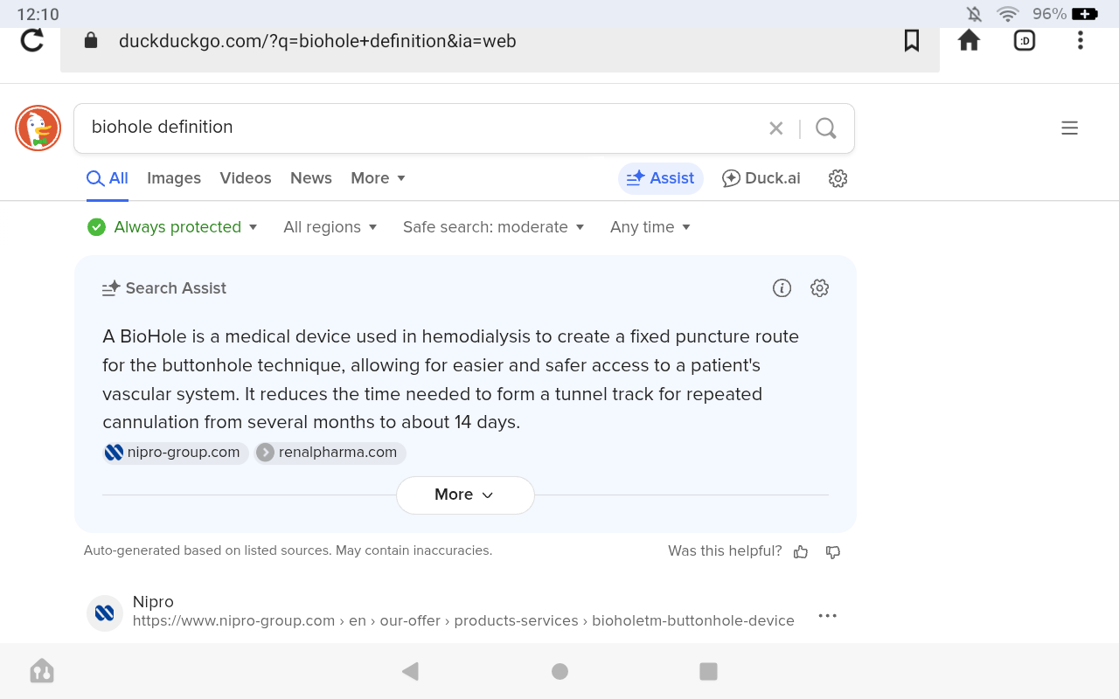Switch to Videos tab

pos(246,178)
